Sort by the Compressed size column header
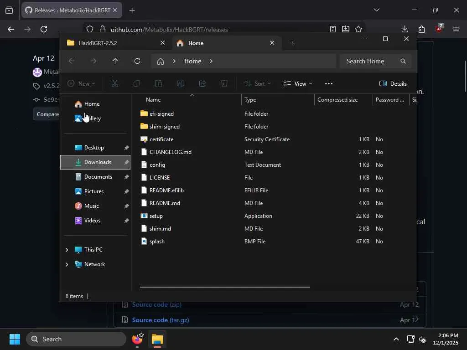 point(343,100)
